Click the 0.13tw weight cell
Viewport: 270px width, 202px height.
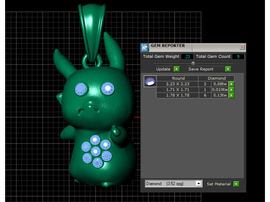(220, 95)
